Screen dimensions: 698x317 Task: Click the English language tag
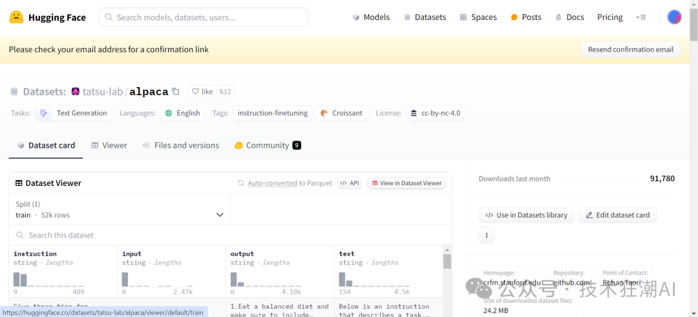182,113
